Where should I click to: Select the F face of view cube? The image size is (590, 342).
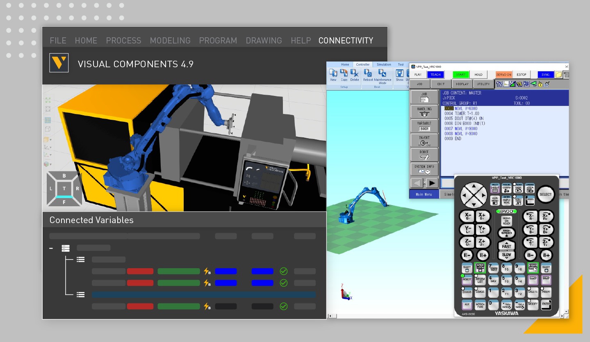tap(64, 201)
